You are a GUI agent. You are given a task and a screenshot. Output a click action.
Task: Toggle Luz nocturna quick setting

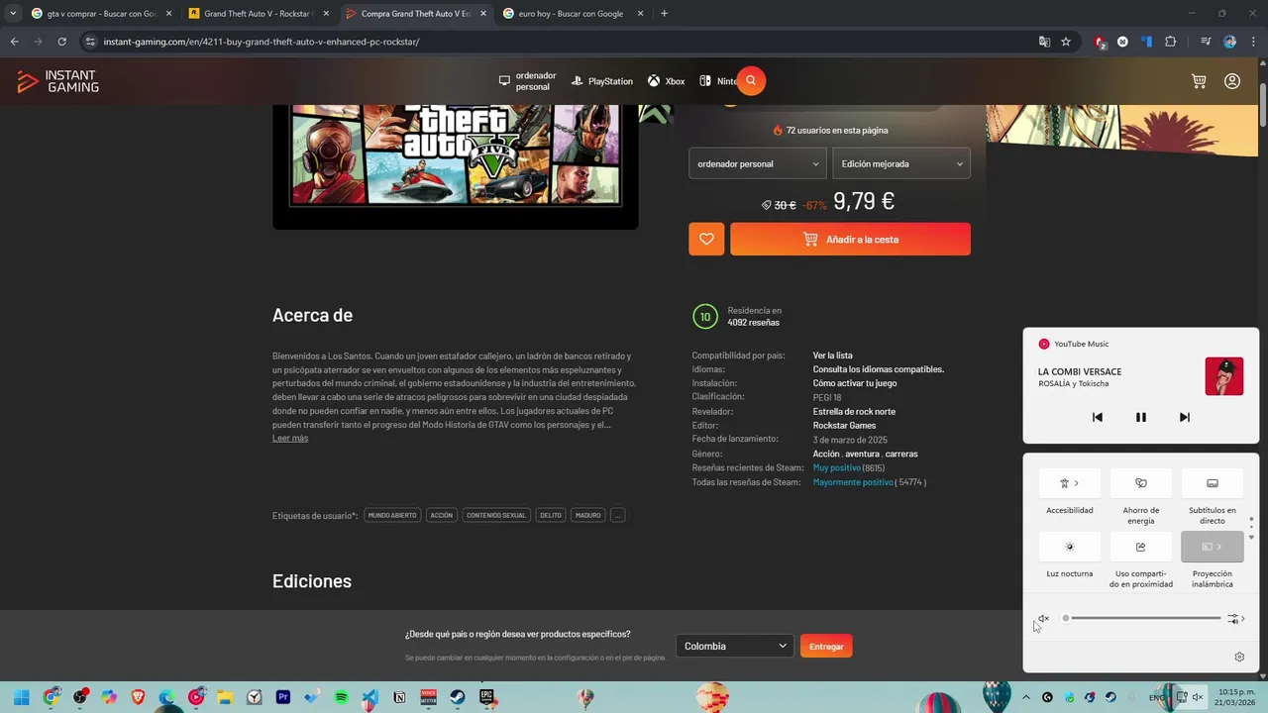[1070, 547]
